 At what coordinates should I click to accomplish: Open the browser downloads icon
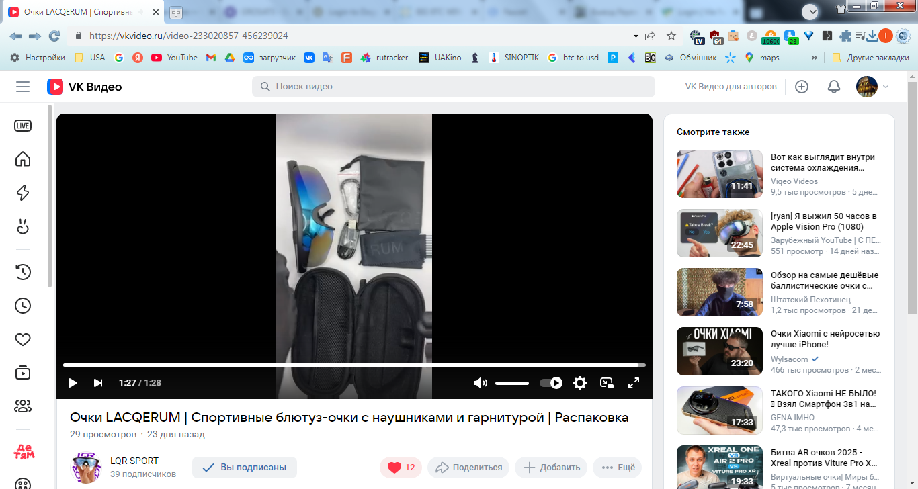pos(871,36)
